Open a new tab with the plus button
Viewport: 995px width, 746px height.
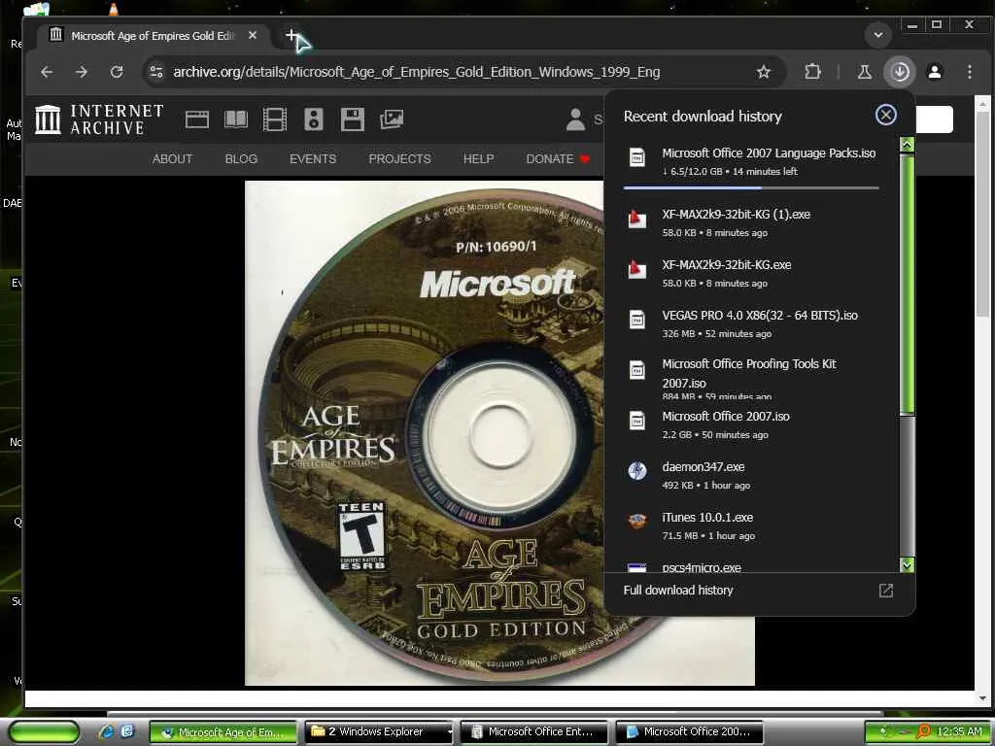291,35
